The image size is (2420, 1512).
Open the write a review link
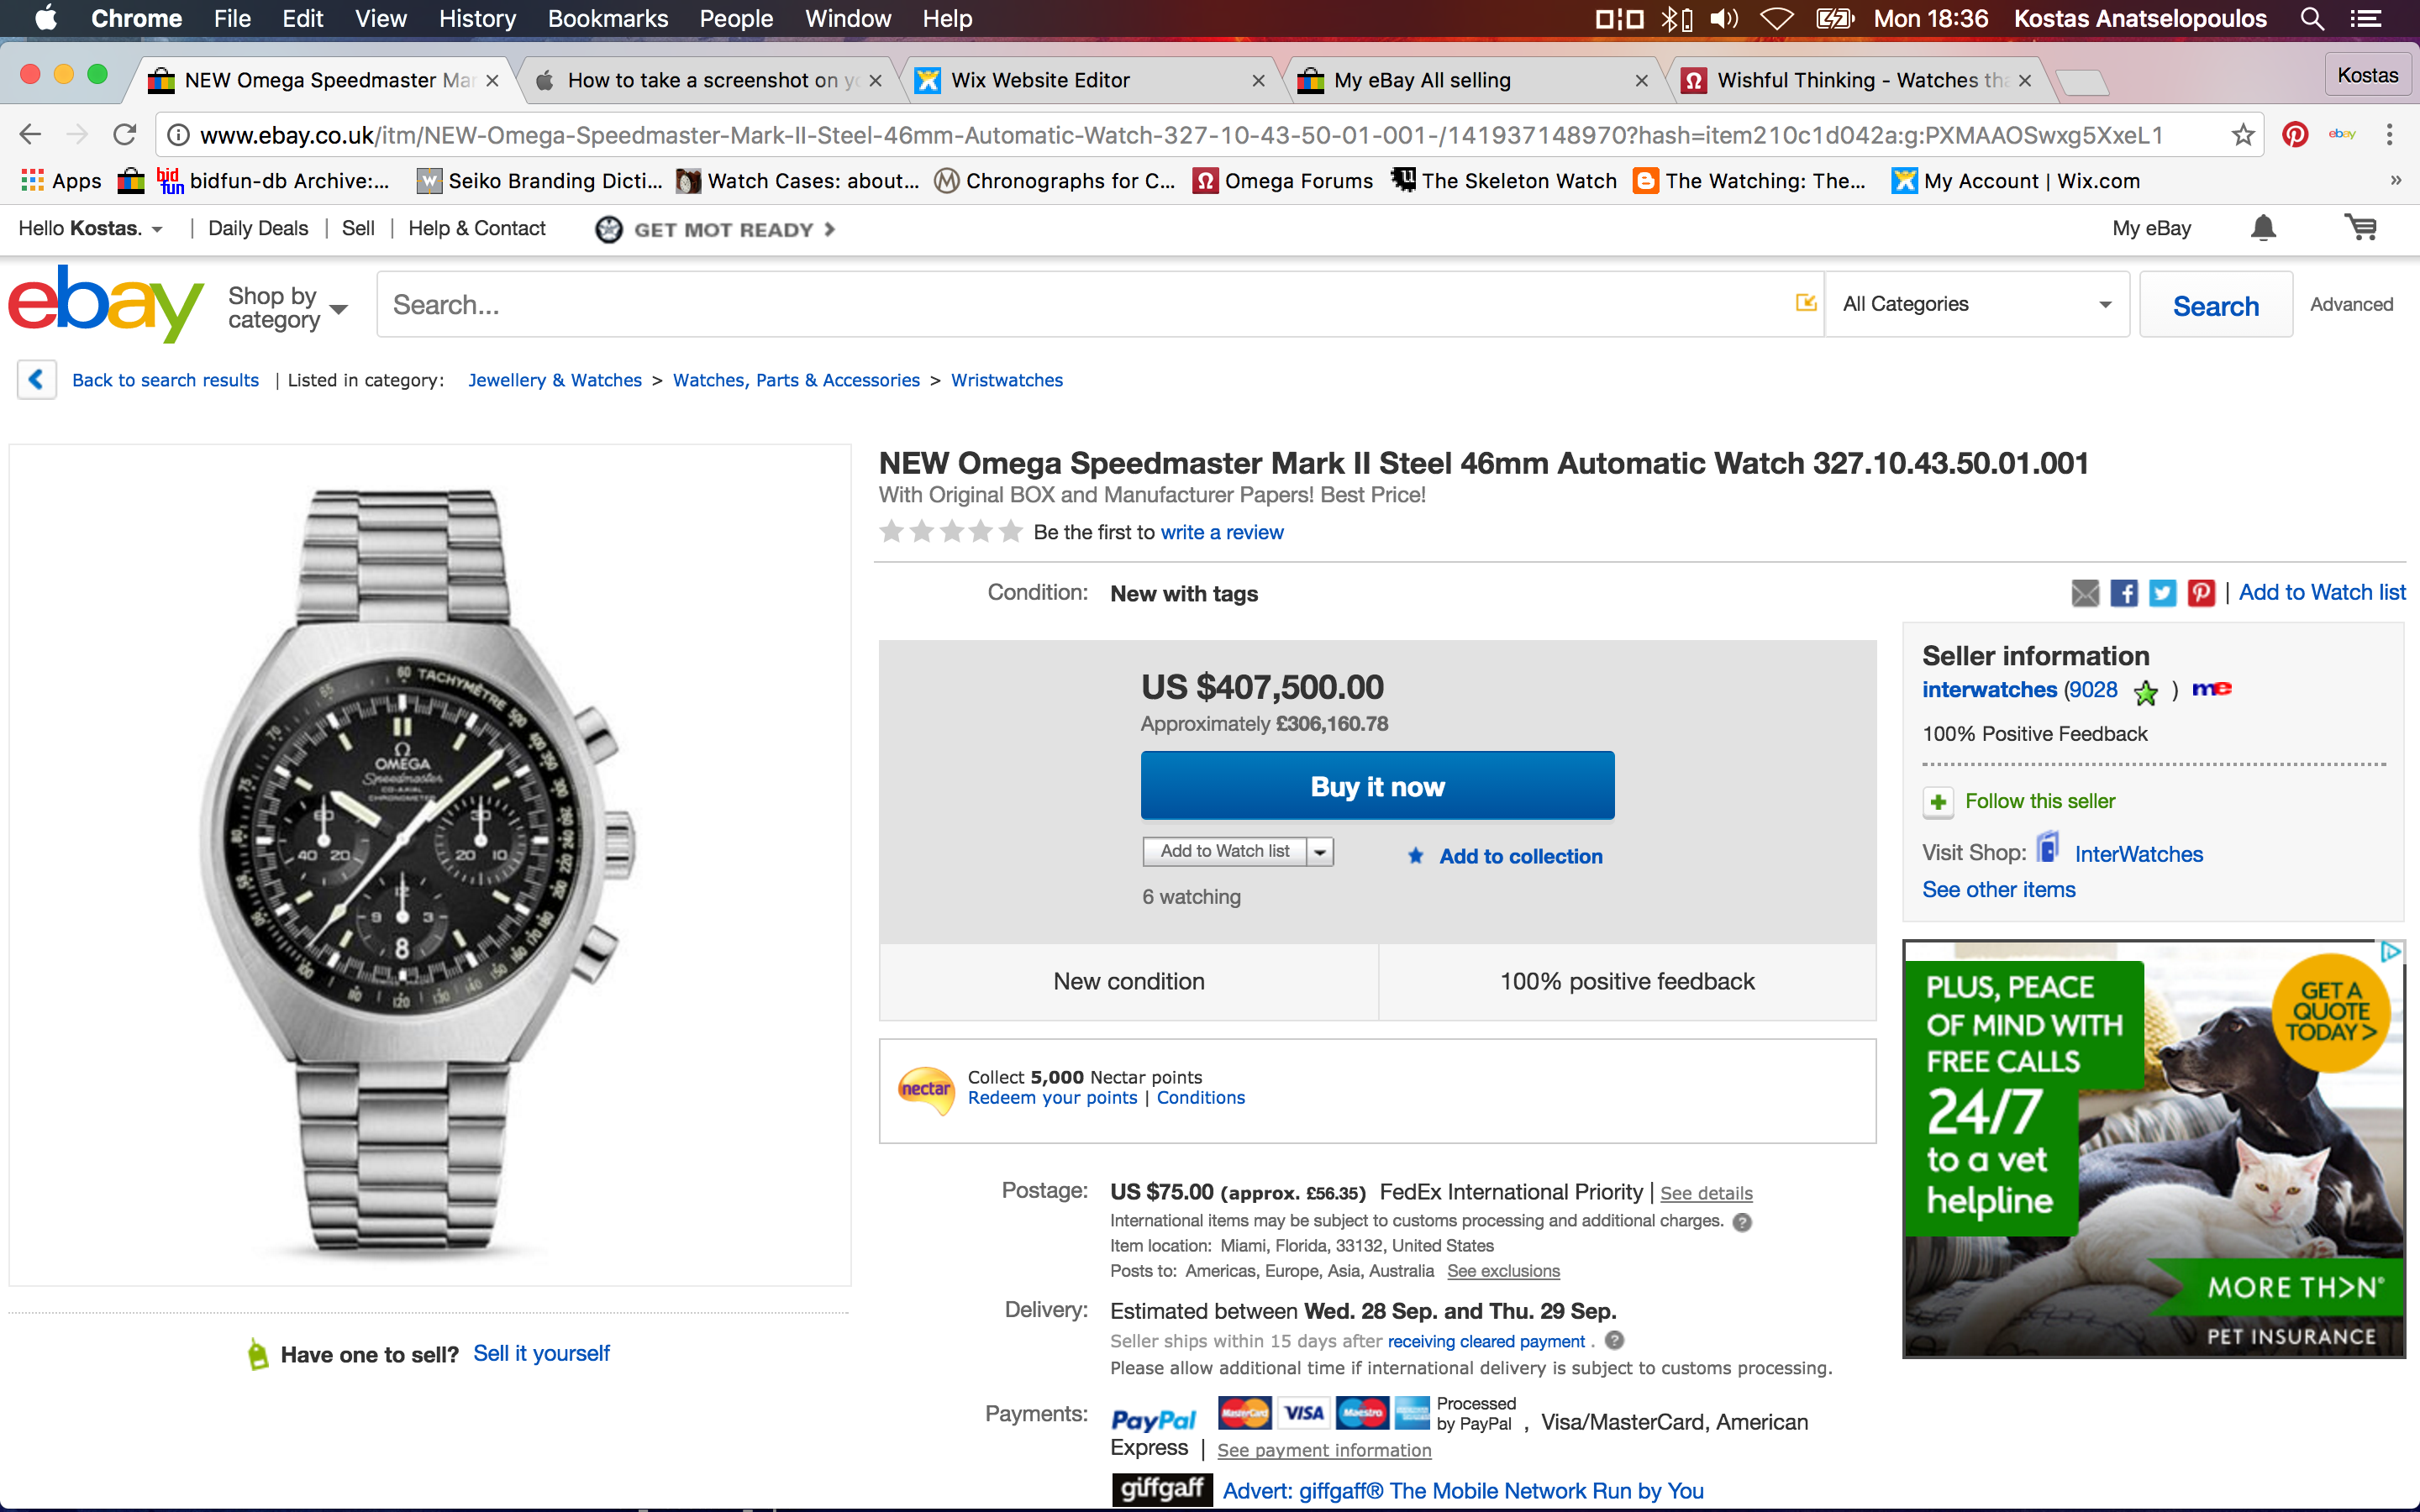pos(1221,533)
